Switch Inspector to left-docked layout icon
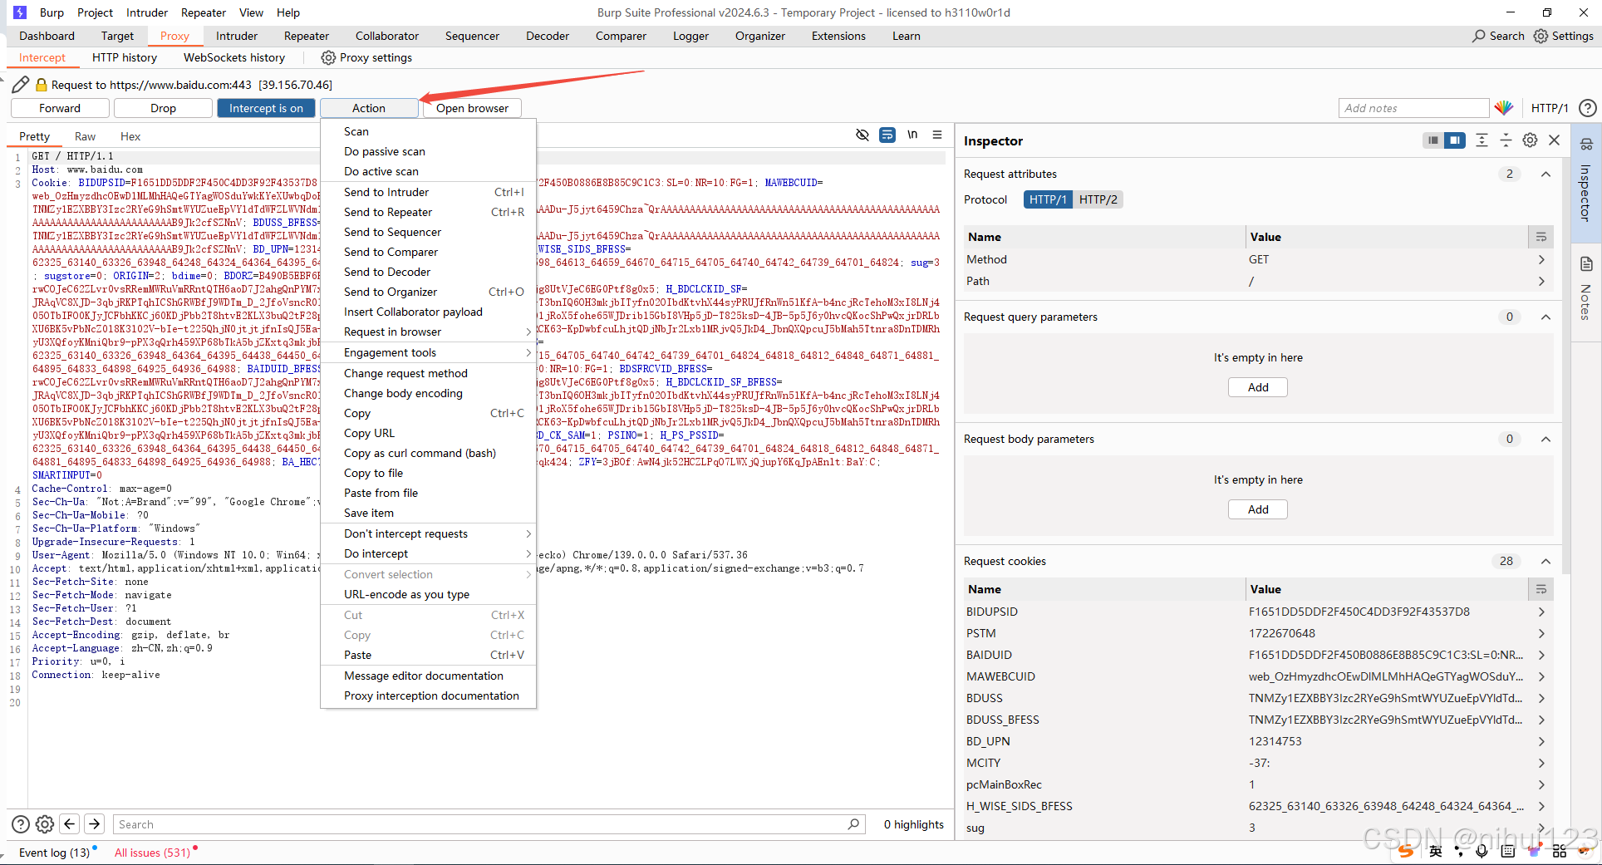The width and height of the screenshot is (1602, 865). 1432,140
